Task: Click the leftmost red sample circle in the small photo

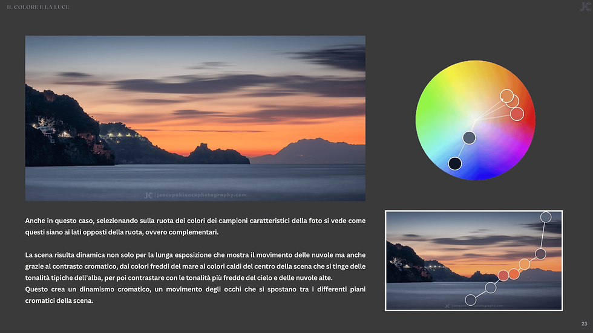Action: click(x=503, y=275)
